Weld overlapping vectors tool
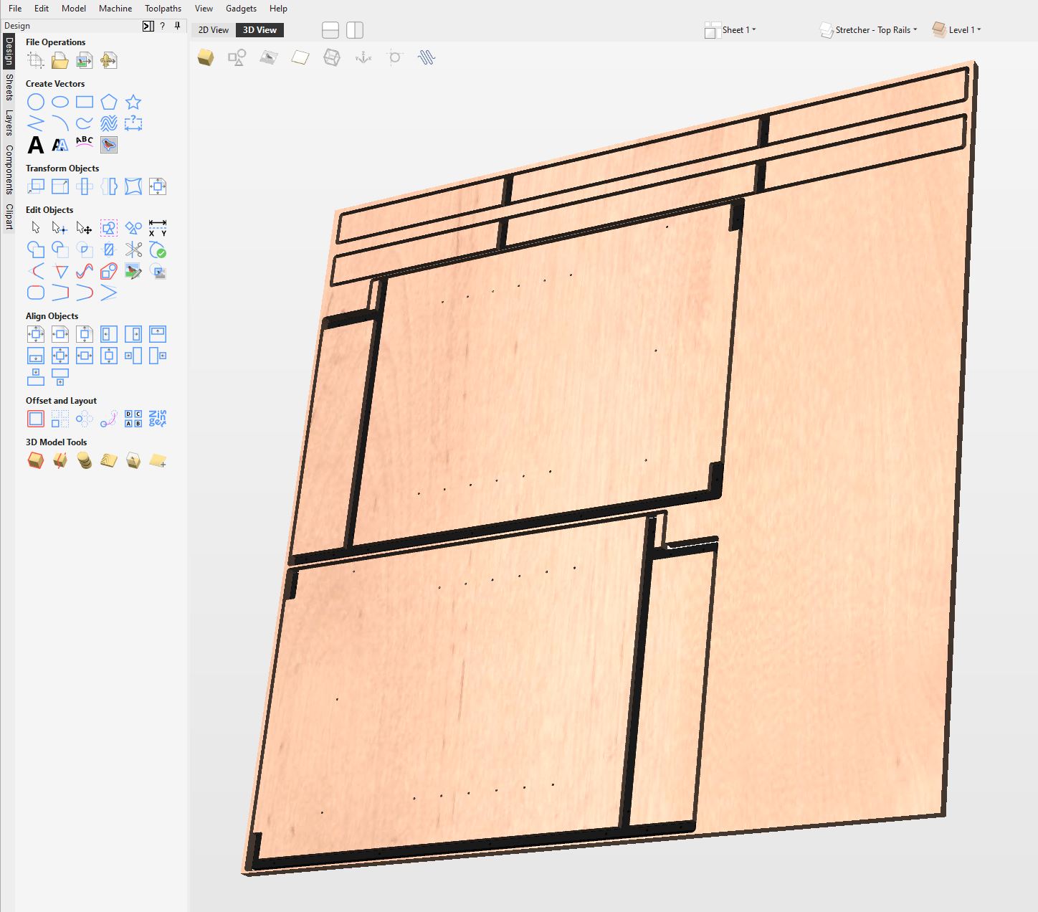 [36, 250]
